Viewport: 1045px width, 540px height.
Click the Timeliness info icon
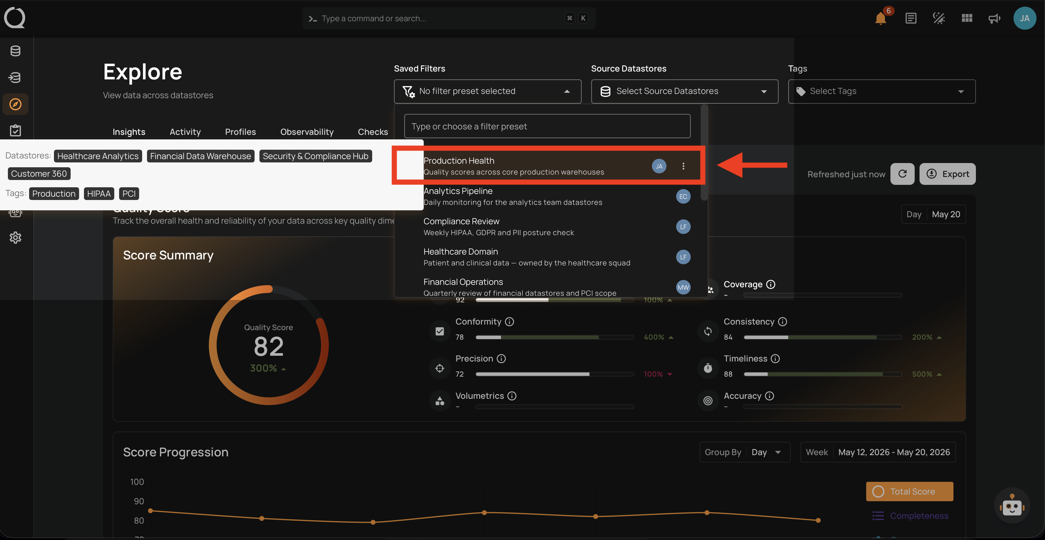click(775, 359)
